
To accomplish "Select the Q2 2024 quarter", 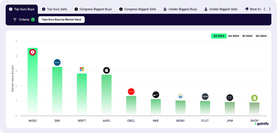I will coord(233,36).
